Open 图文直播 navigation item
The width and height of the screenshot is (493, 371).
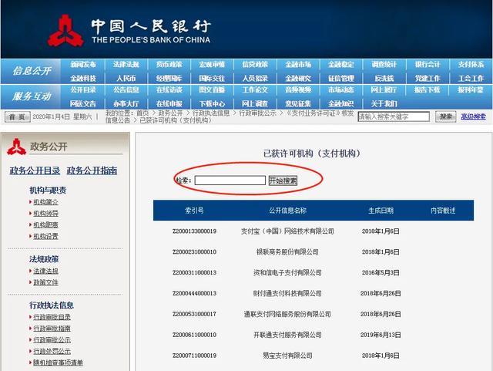213,90
